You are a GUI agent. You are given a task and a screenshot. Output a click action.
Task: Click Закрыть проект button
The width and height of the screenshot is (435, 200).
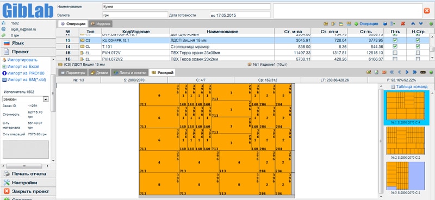[x=28, y=191]
